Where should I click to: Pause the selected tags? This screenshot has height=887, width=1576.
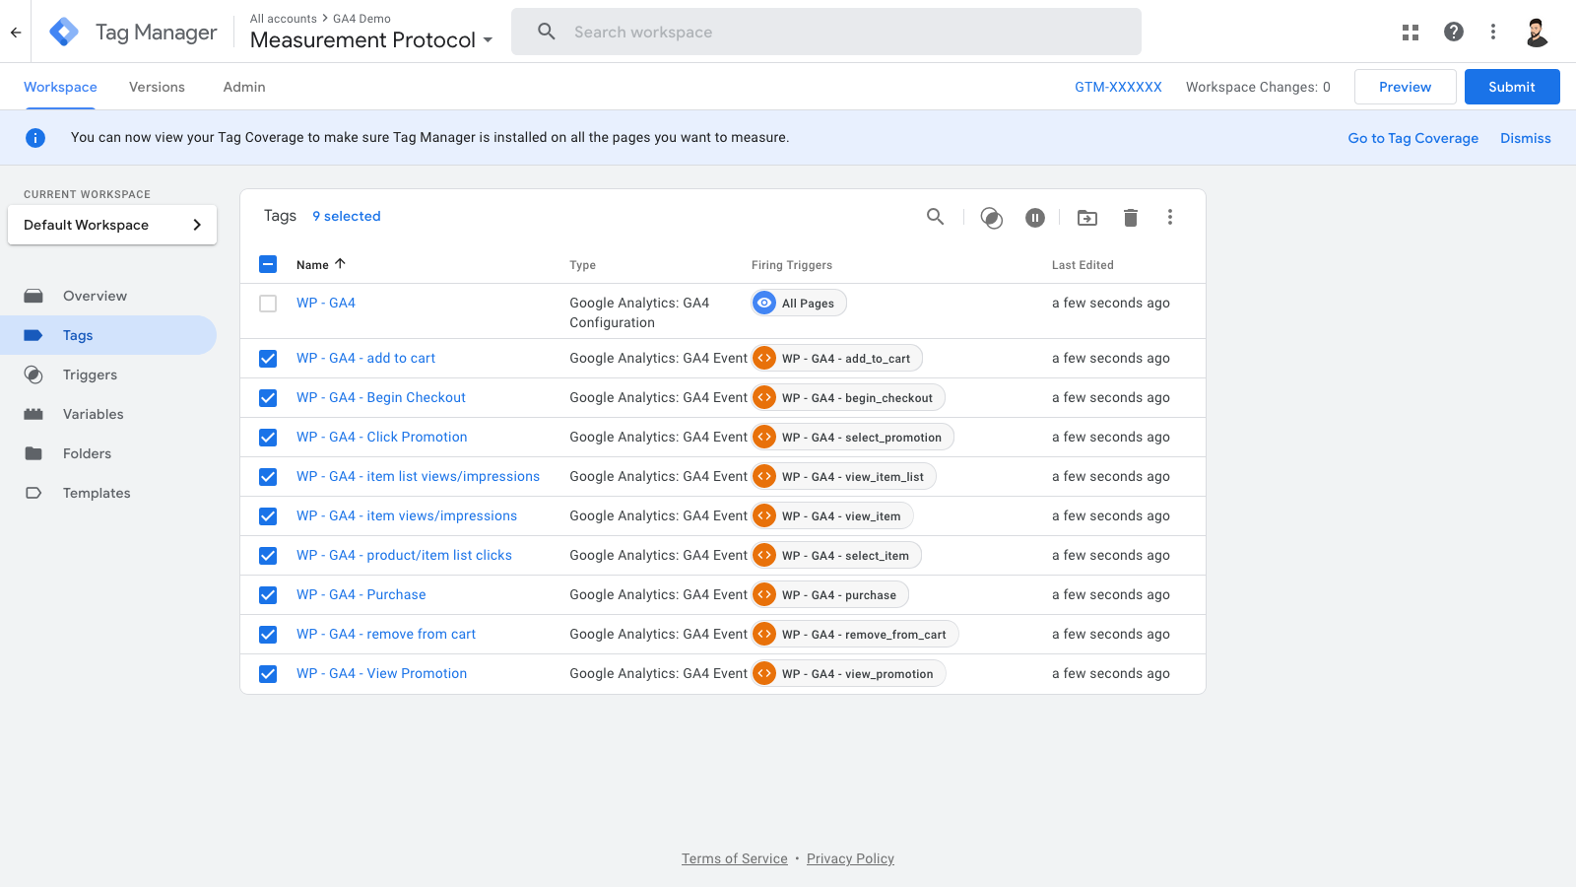click(x=1035, y=218)
